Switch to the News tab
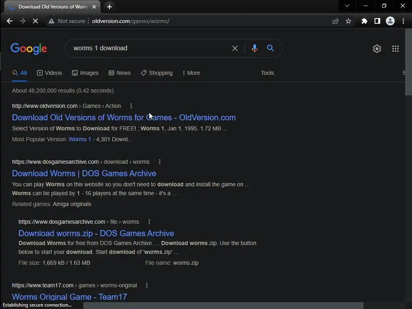412x309 pixels. pyautogui.click(x=120, y=73)
